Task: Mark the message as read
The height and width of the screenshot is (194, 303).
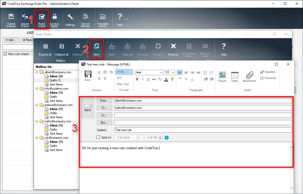Action: tap(205, 49)
